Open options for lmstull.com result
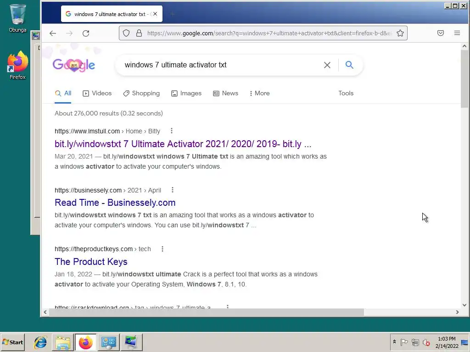 pos(172,131)
